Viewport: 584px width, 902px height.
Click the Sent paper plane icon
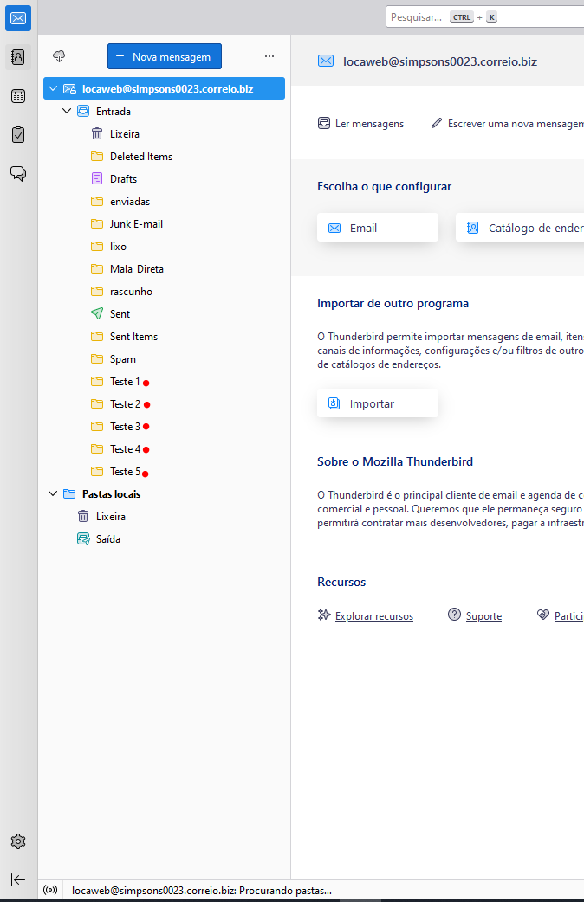97,313
